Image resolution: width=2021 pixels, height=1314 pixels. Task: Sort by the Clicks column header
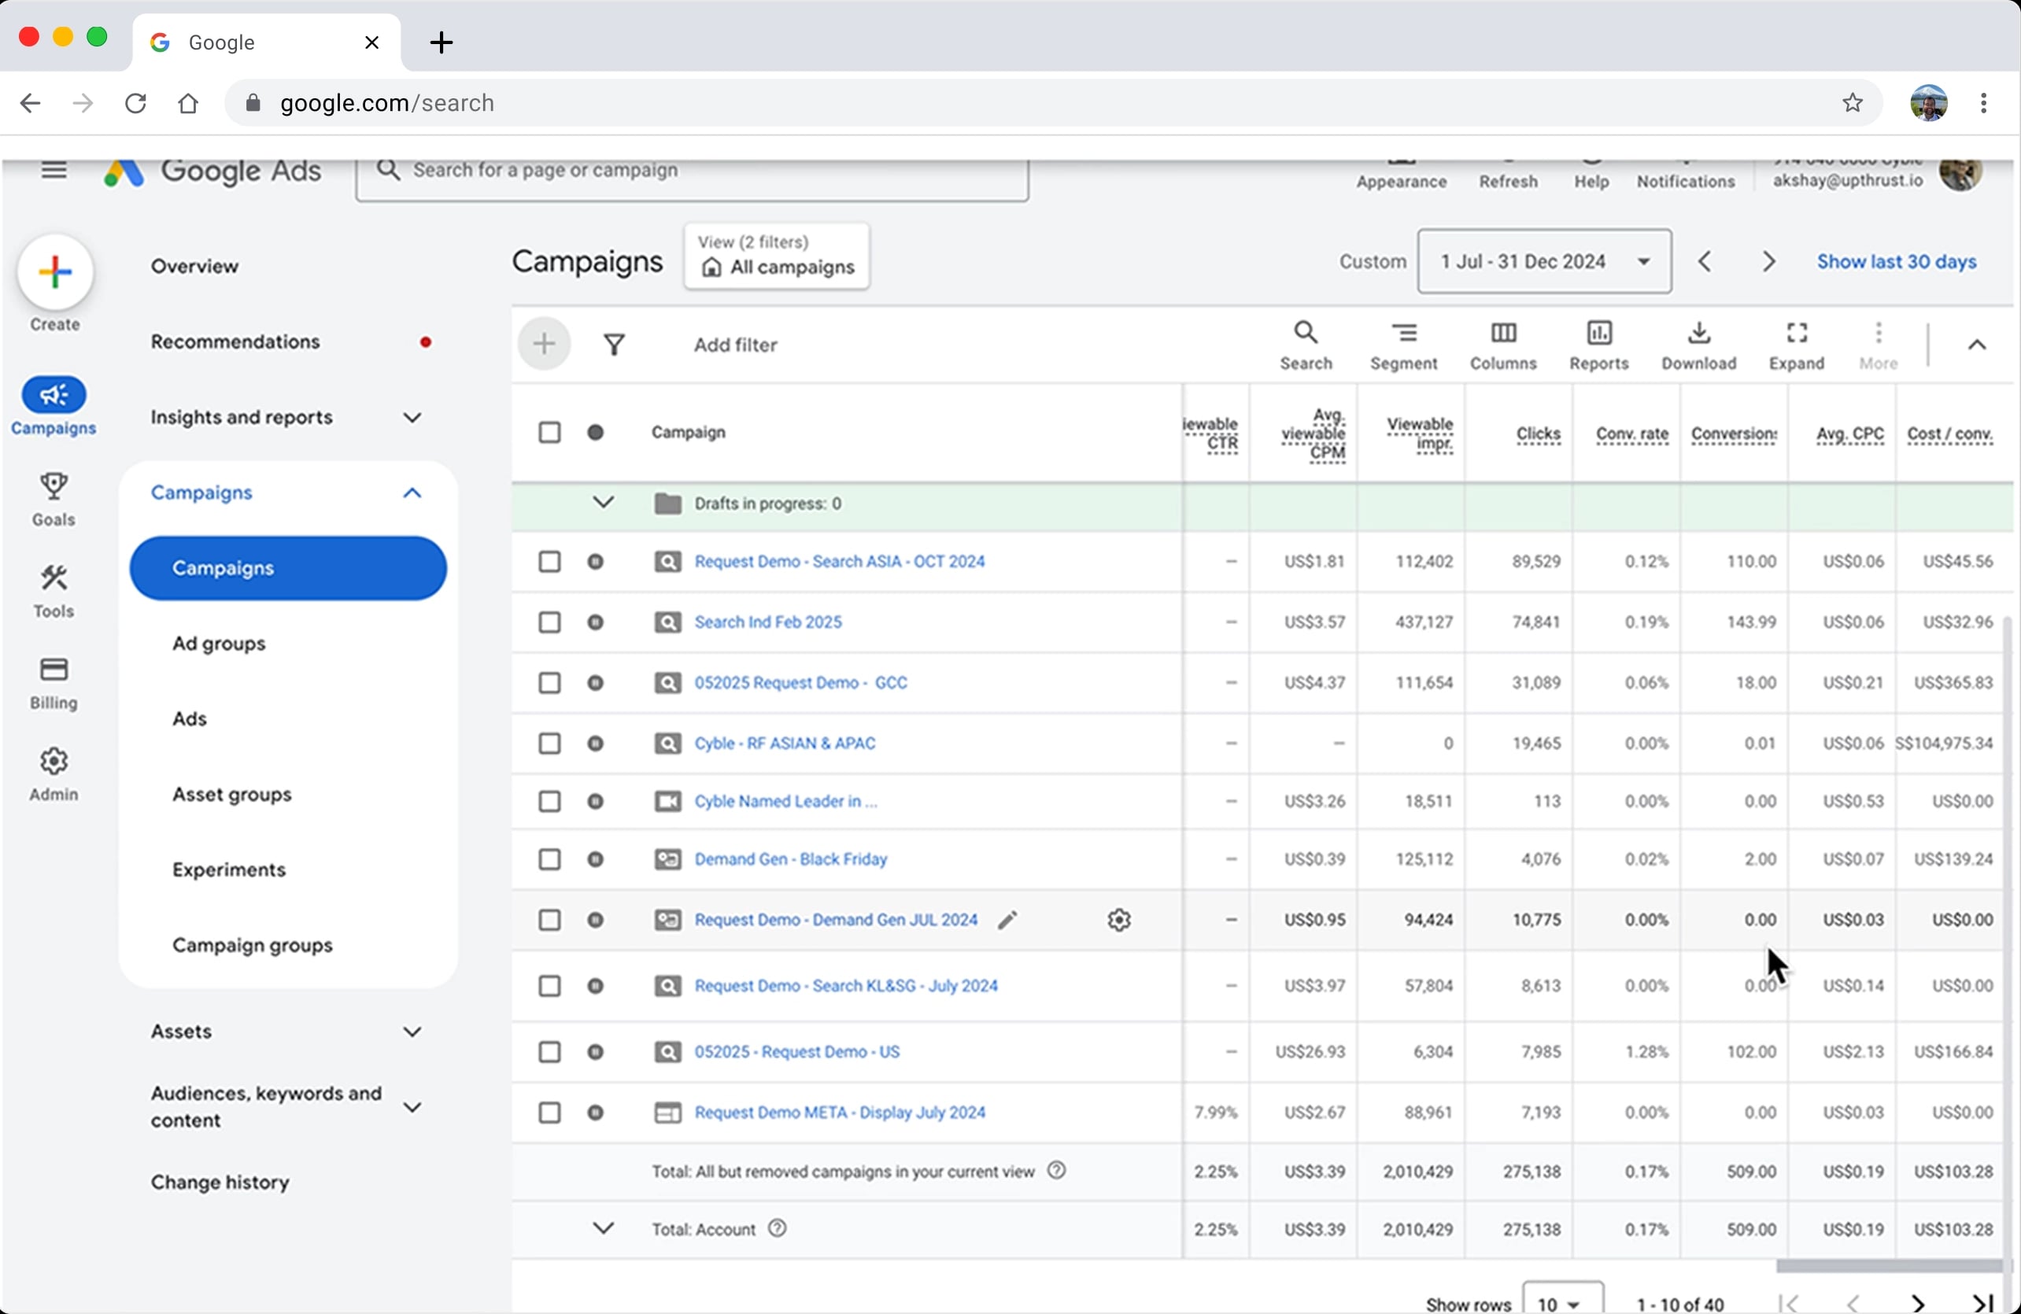pyautogui.click(x=1538, y=434)
